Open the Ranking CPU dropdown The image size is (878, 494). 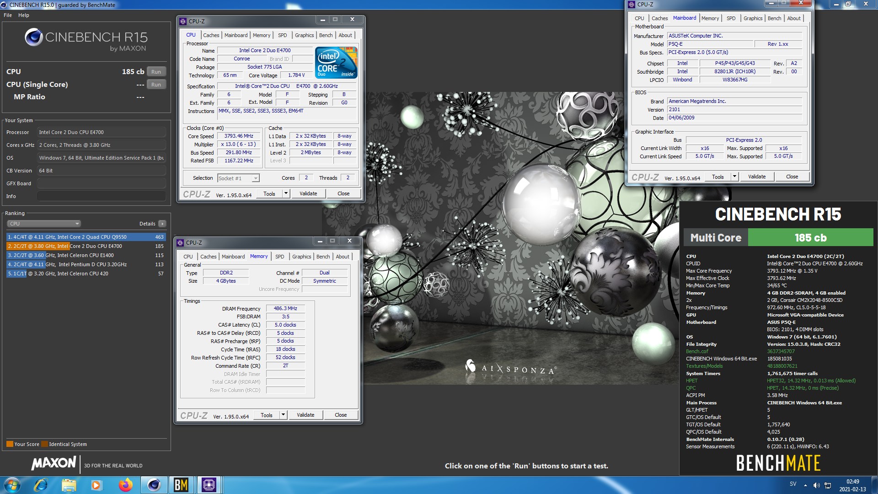click(x=44, y=224)
